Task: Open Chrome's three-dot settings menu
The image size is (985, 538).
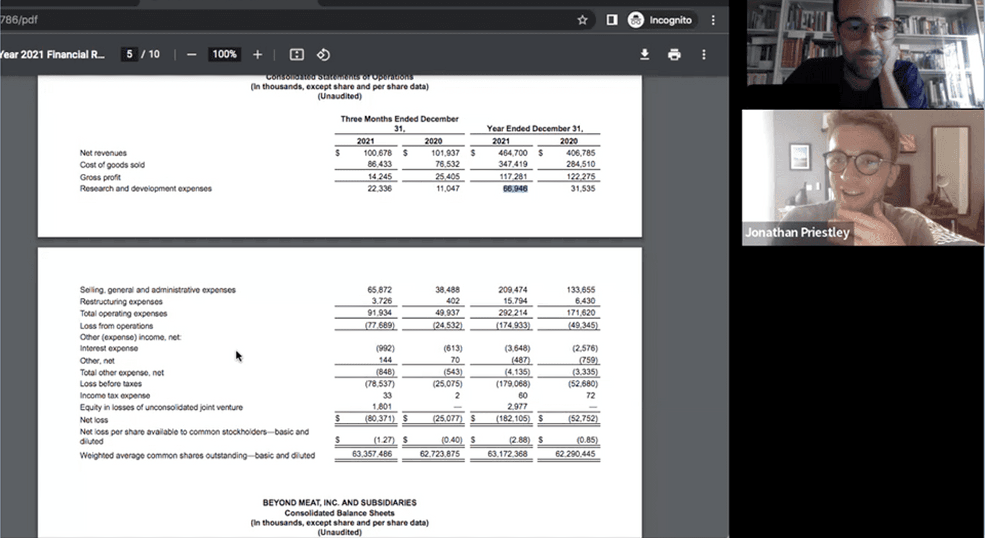Action: [713, 20]
